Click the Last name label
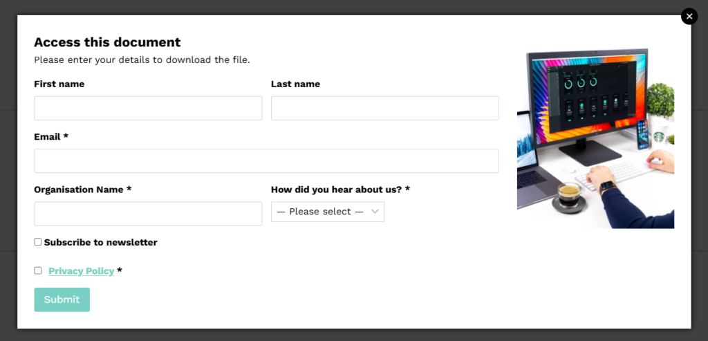This screenshot has width=708, height=341. point(295,84)
